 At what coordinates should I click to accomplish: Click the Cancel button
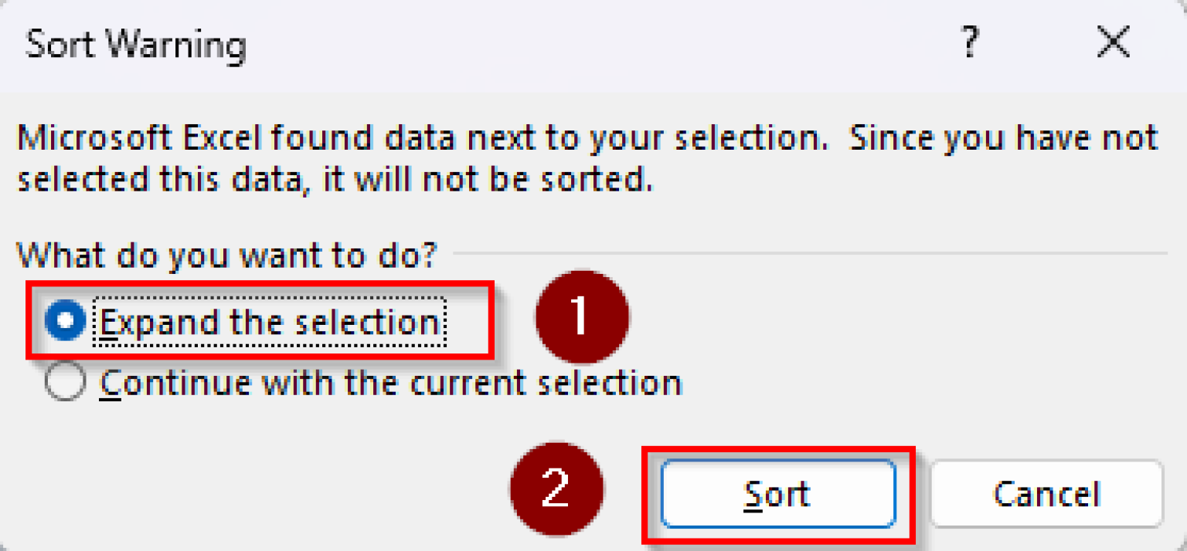click(x=1046, y=494)
